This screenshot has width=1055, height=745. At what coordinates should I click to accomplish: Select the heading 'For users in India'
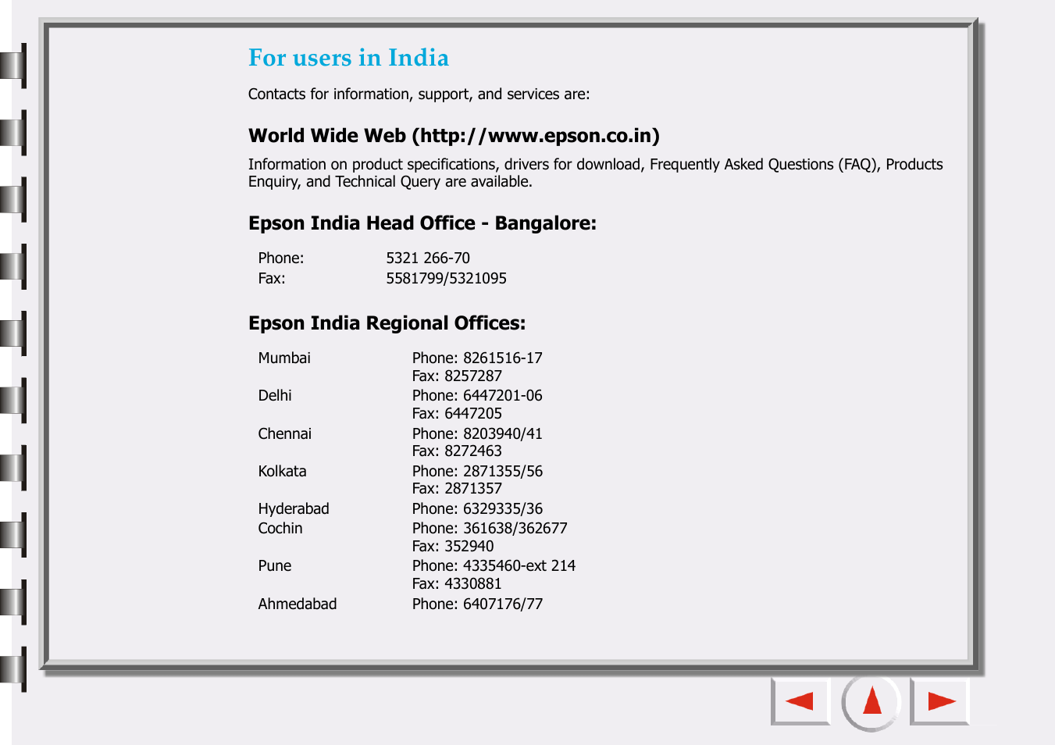pos(348,58)
